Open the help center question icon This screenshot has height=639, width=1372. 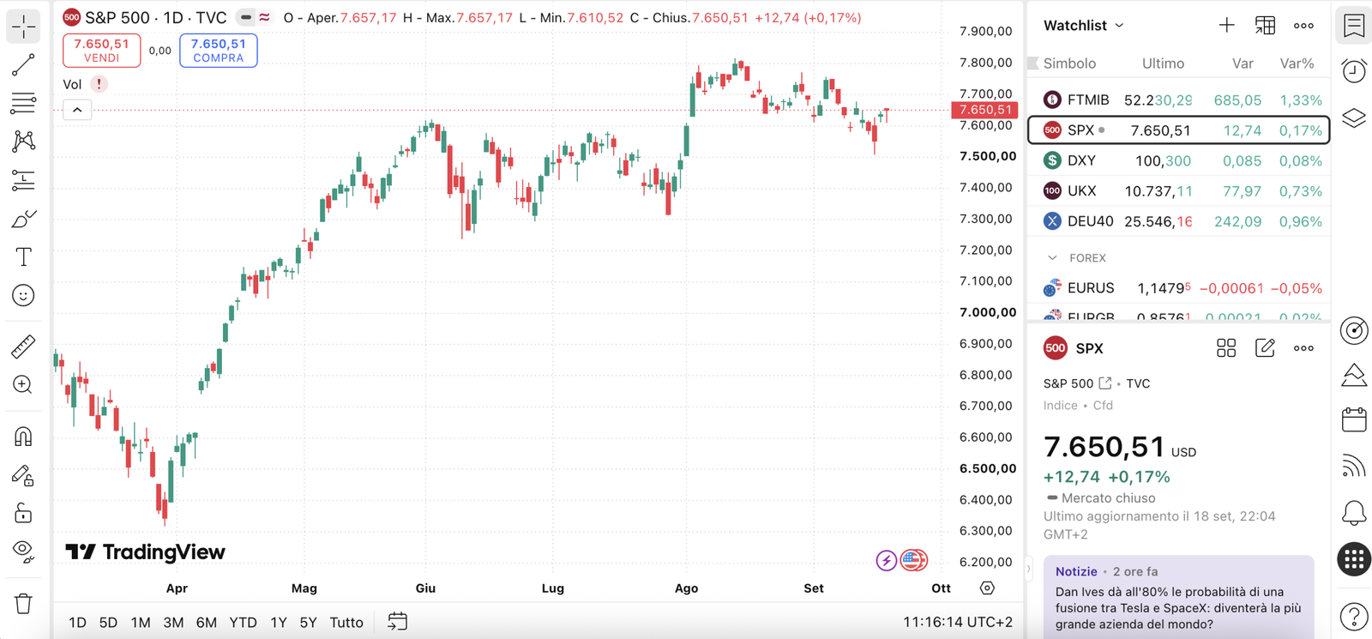[1354, 616]
